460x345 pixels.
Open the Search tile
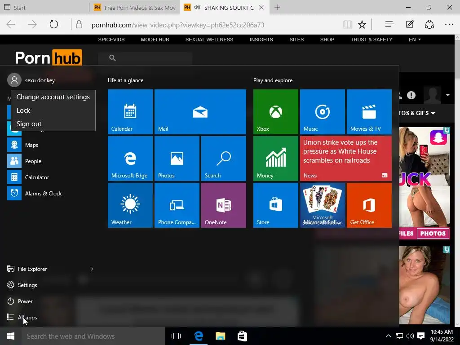point(224,159)
